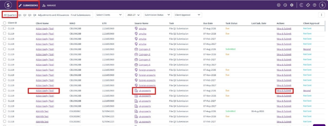
Task: Click View & Submit for Abhijith Test uk-property Q1
Action: [284, 111]
